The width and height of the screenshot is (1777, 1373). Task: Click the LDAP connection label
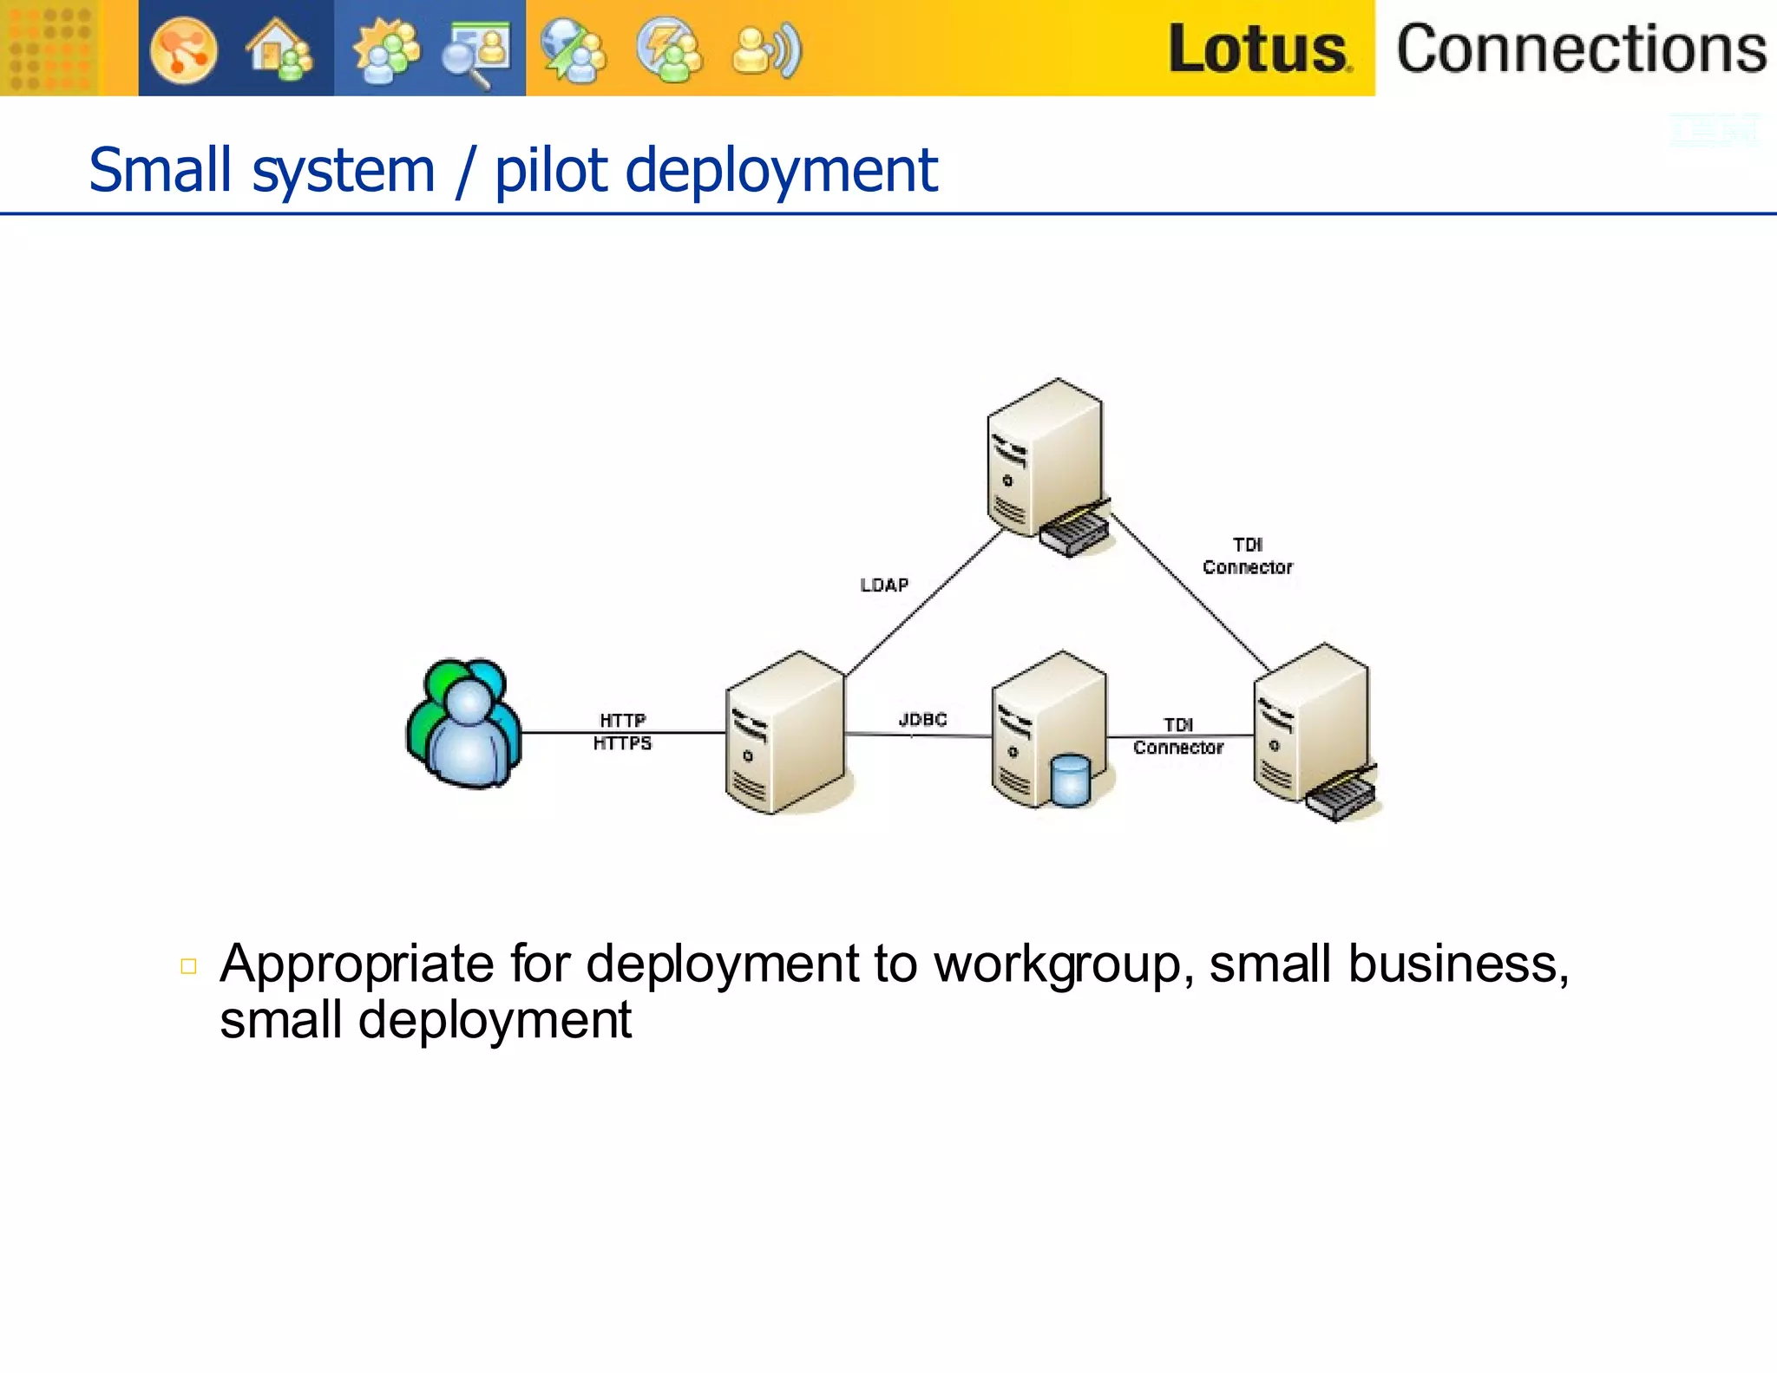click(884, 585)
